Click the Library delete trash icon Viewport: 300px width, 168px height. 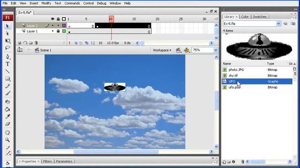coord(242,162)
